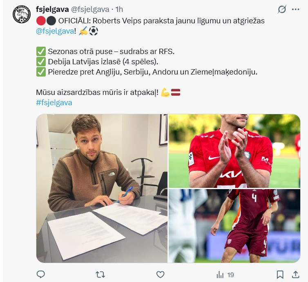Click the reply speech bubble icon
The height and width of the screenshot is (282, 308).
[41, 274]
